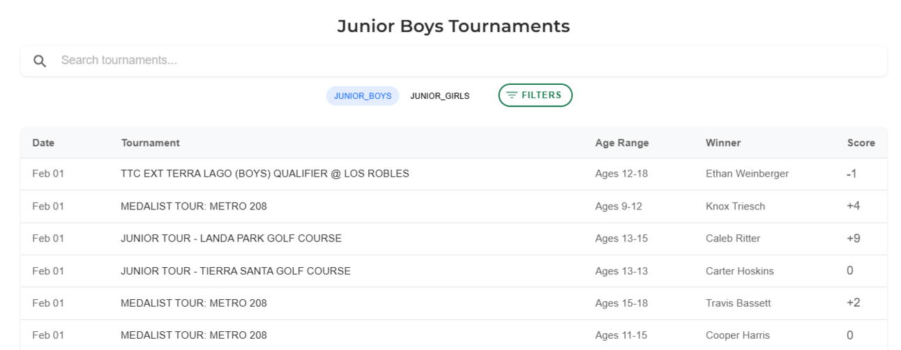Viewport: 901px width, 350px height.
Task: Sort by the Date column header
Action: coord(43,143)
